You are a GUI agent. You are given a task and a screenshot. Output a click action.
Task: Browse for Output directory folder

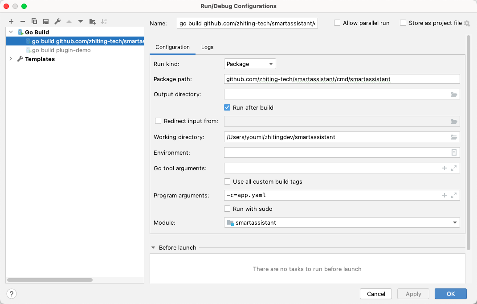coord(453,94)
